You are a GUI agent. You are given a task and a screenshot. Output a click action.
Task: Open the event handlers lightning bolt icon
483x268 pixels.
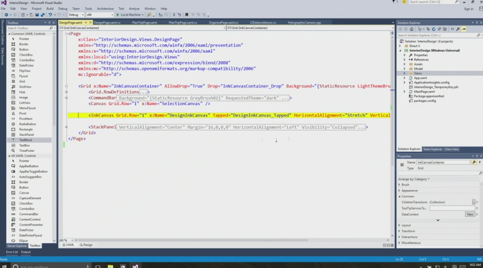click(x=480, y=162)
